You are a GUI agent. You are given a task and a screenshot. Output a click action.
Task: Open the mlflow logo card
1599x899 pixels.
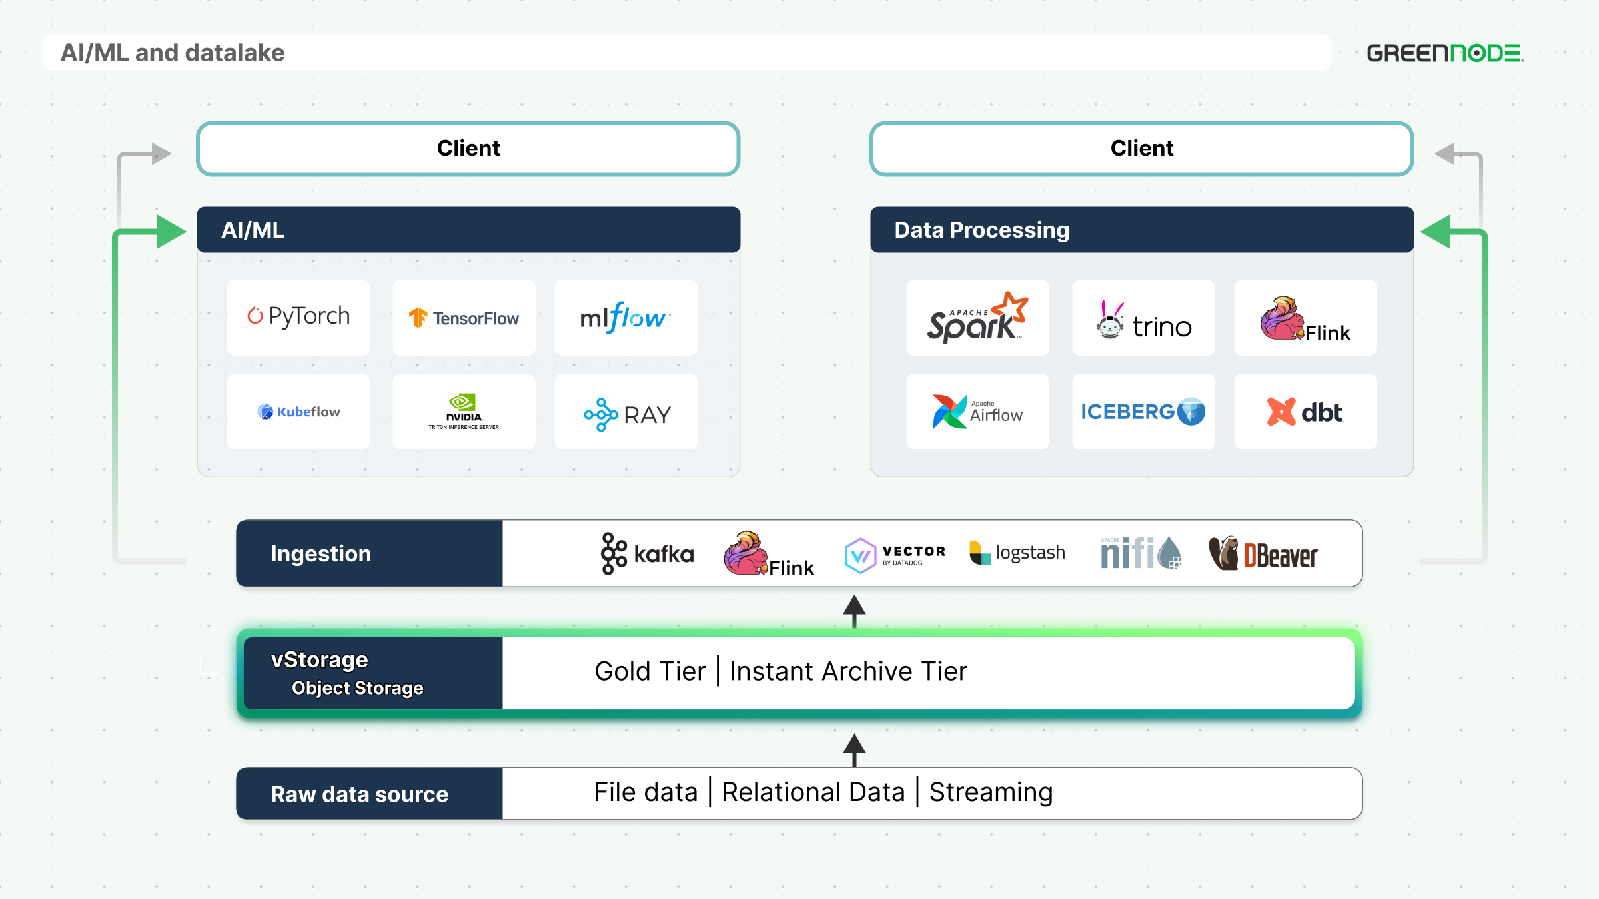[626, 317]
